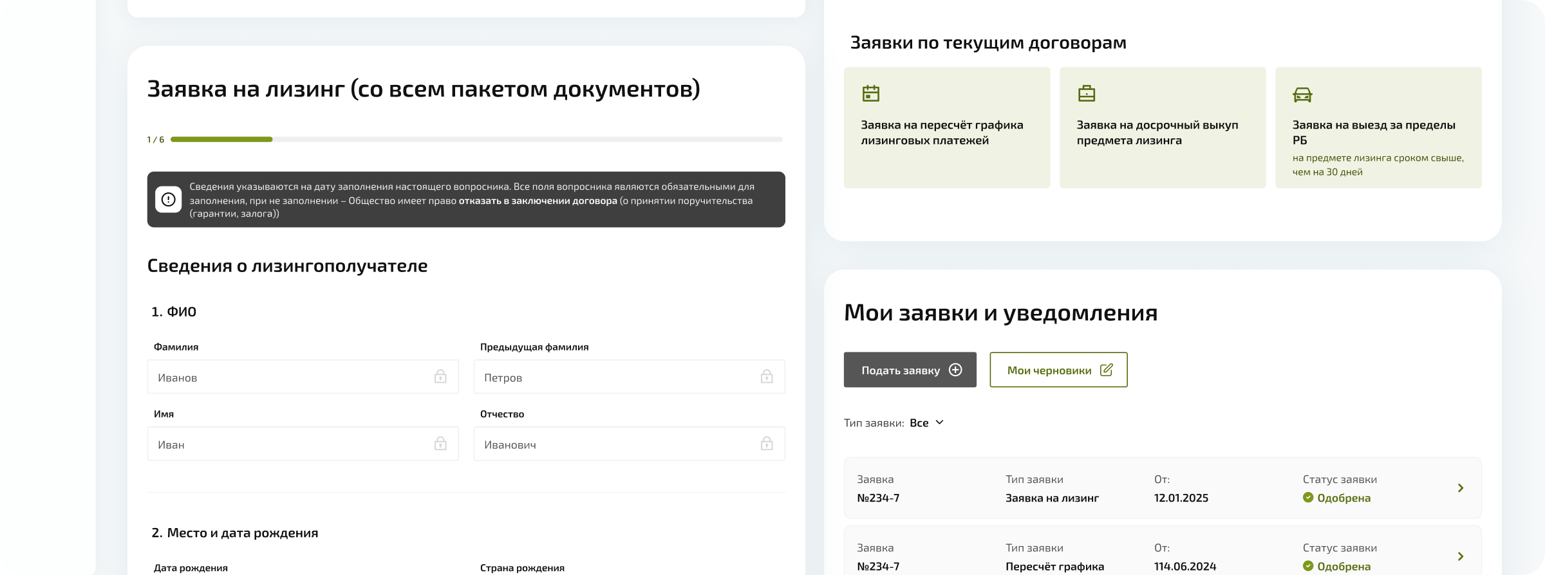Click the exclamation info icon in dark notice
The image size is (1545, 575).
pos(168,199)
